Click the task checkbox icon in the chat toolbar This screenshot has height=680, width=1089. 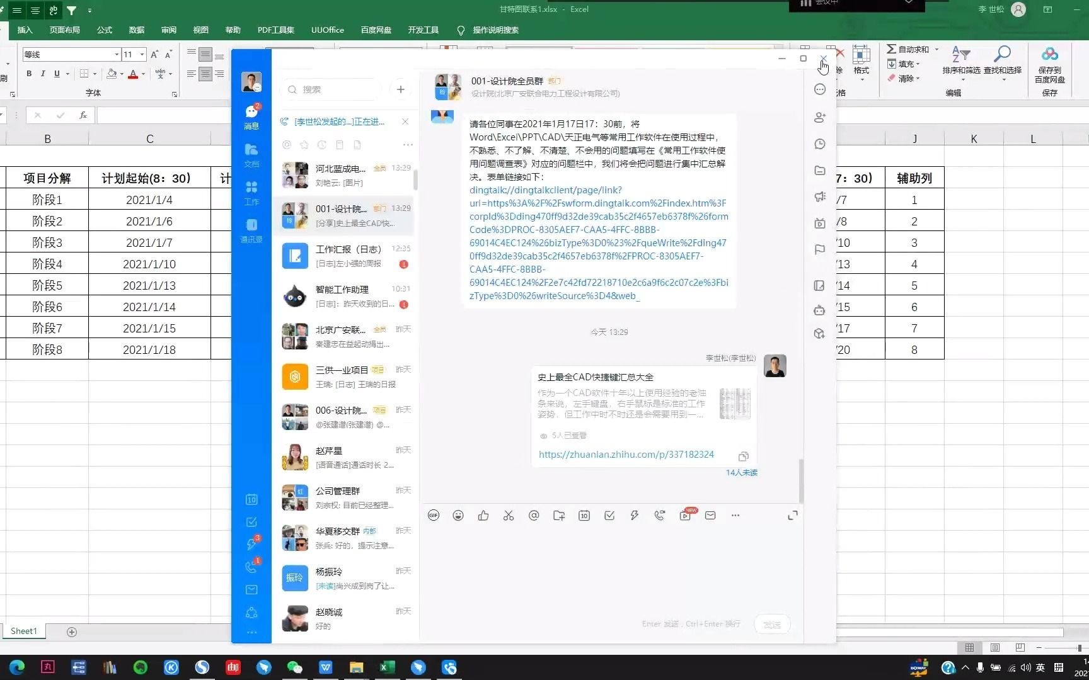(x=609, y=516)
